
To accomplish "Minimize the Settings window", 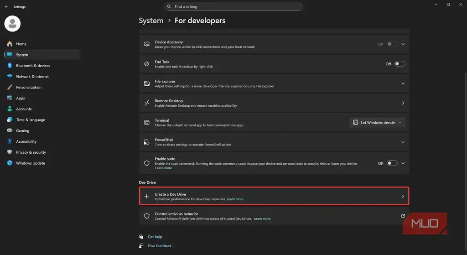I will pyautogui.click(x=436, y=5).
